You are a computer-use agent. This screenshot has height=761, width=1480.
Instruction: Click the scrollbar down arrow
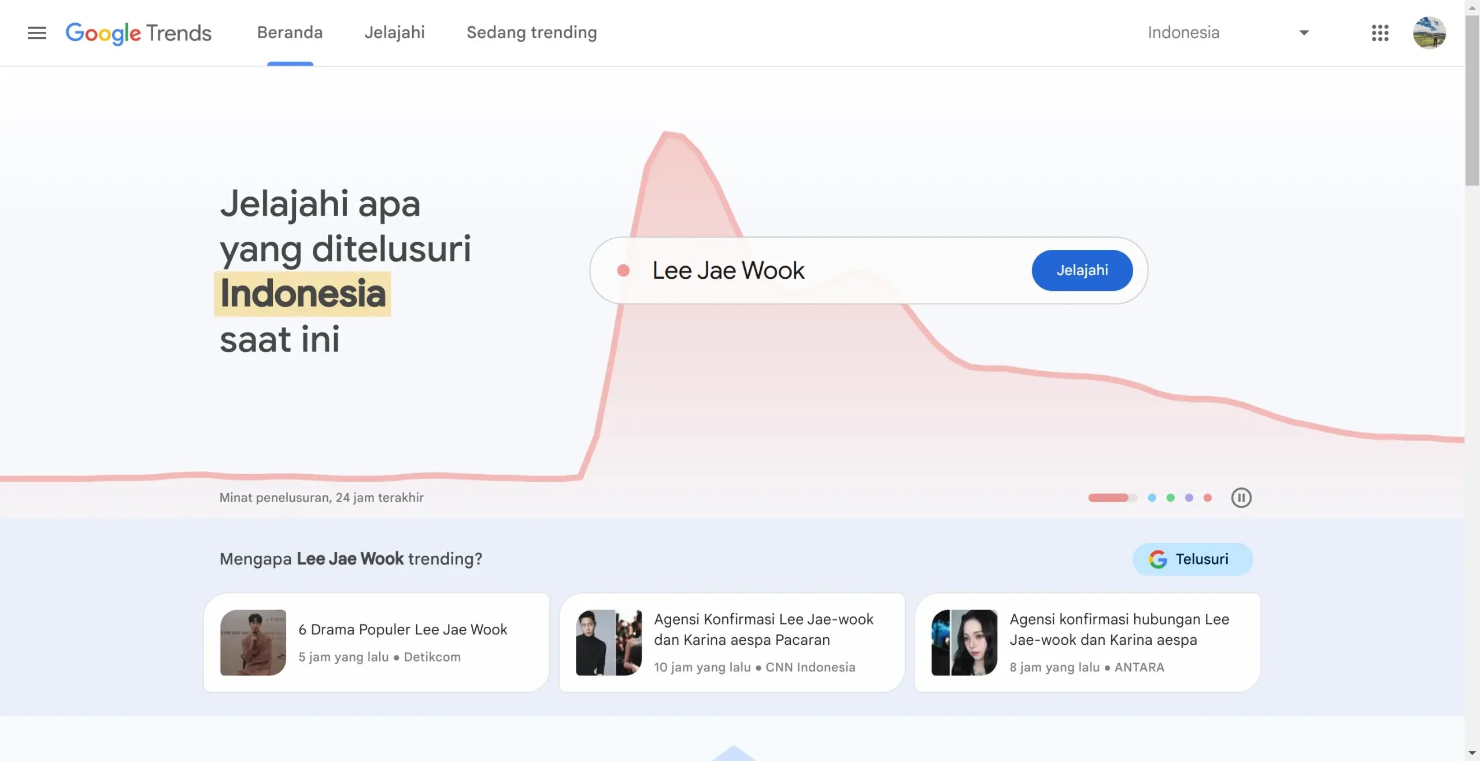pyautogui.click(x=1472, y=753)
